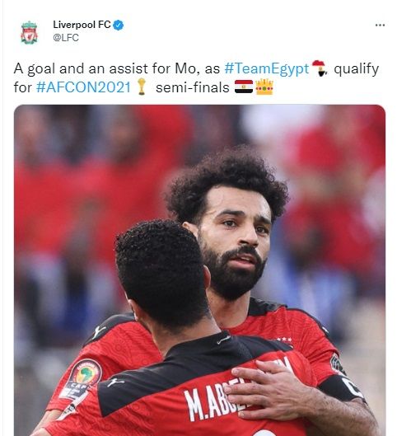Viewport: 397px width, 436px height.
Task: Click the word "qualify" in the tweet
Action: [357, 69]
